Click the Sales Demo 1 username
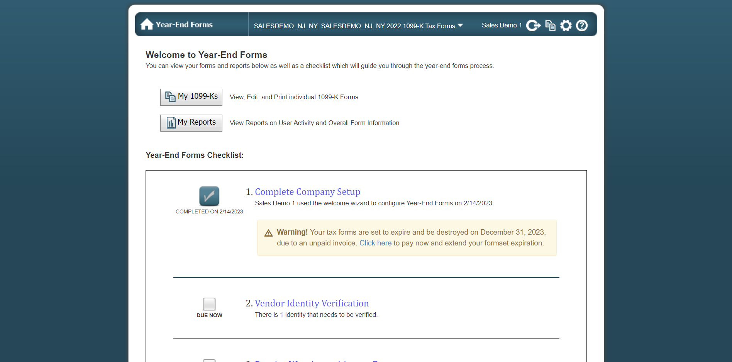This screenshot has height=362, width=732. tap(502, 25)
